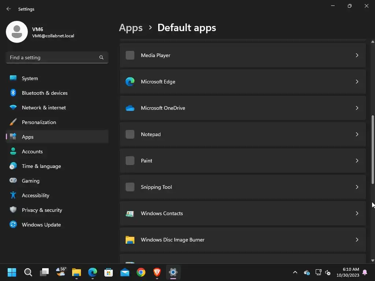Click scrollbar up arrow
The image size is (375, 281).
[372, 42]
